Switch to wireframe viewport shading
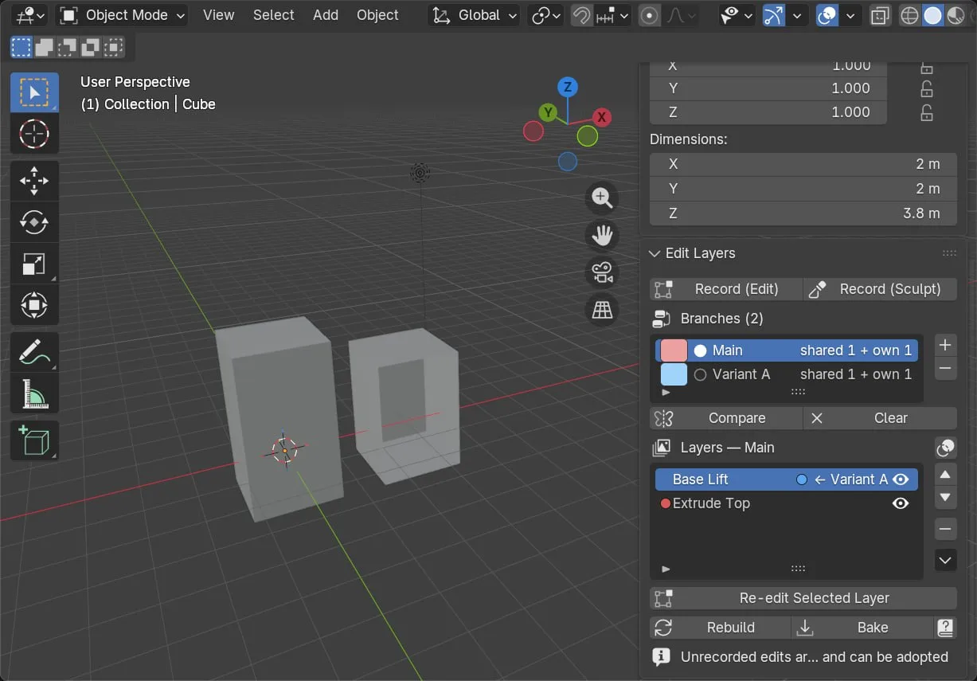The width and height of the screenshot is (977, 681). pyautogui.click(x=909, y=15)
